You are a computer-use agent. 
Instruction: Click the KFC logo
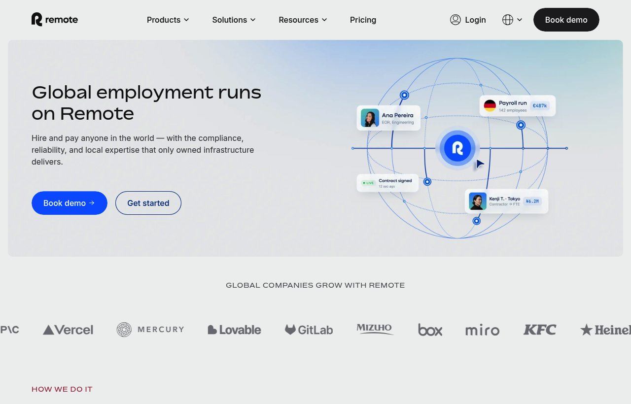[540, 330]
